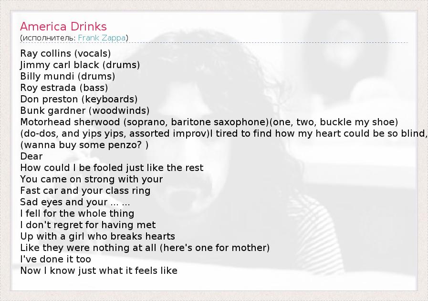
Task: Click the line I've done it too
Action: point(55,259)
